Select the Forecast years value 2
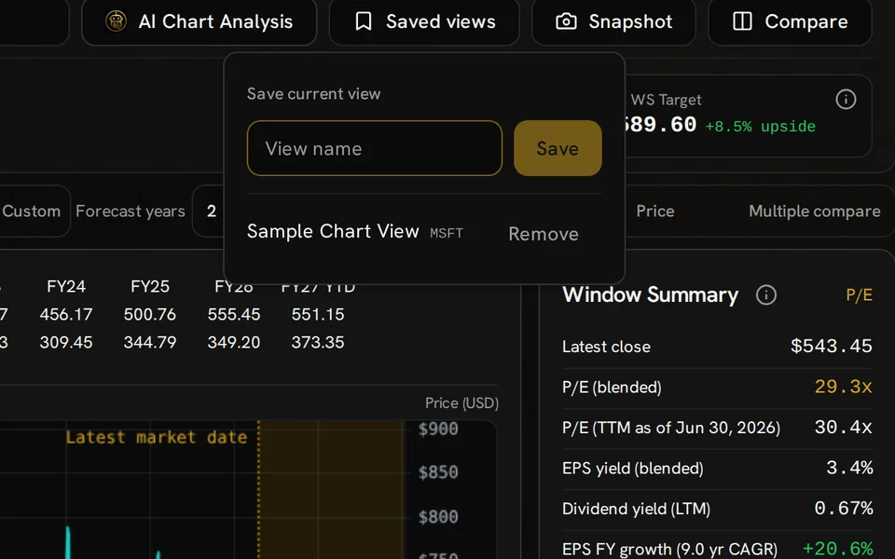895x559 pixels. pos(212,211)
